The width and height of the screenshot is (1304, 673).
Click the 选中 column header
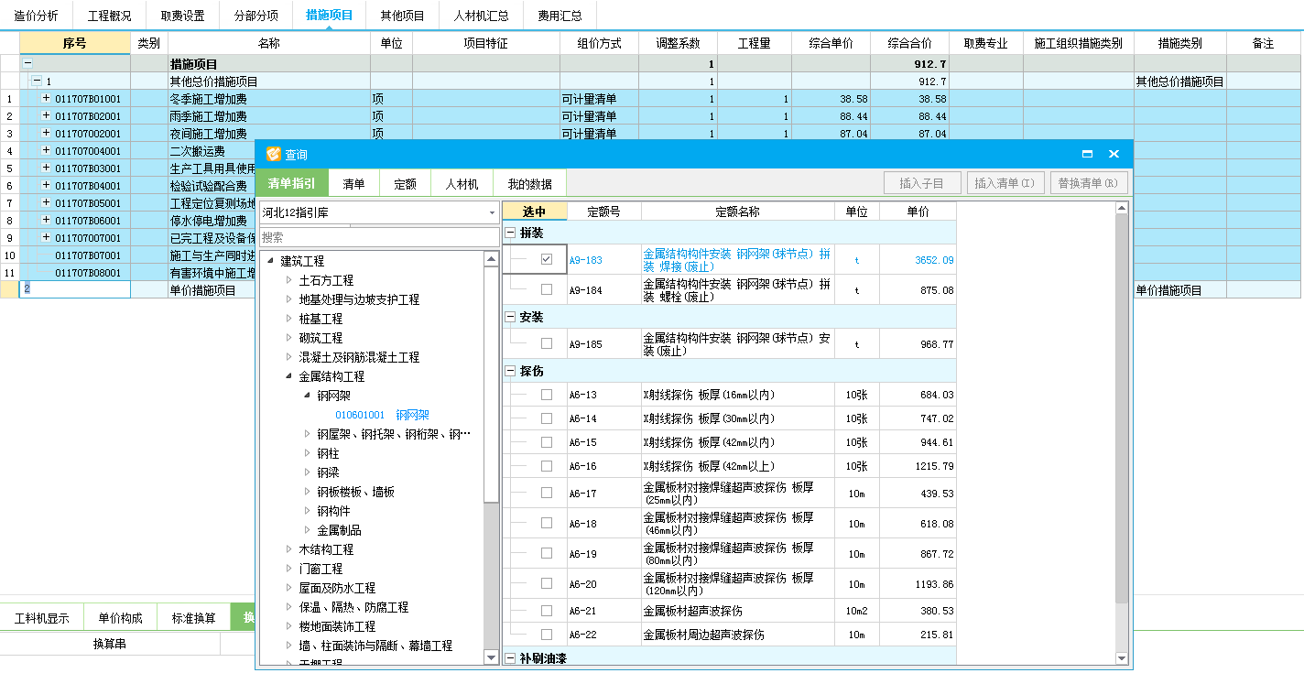[x=534, y=212]
